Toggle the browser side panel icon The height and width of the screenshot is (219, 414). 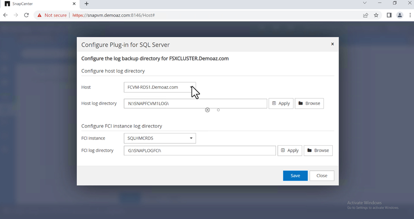pyautogui.click(x=389, y=15)
